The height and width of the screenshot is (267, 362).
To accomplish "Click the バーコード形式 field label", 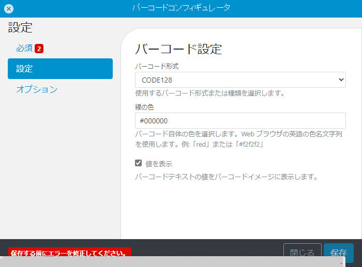I will (157, 67).
